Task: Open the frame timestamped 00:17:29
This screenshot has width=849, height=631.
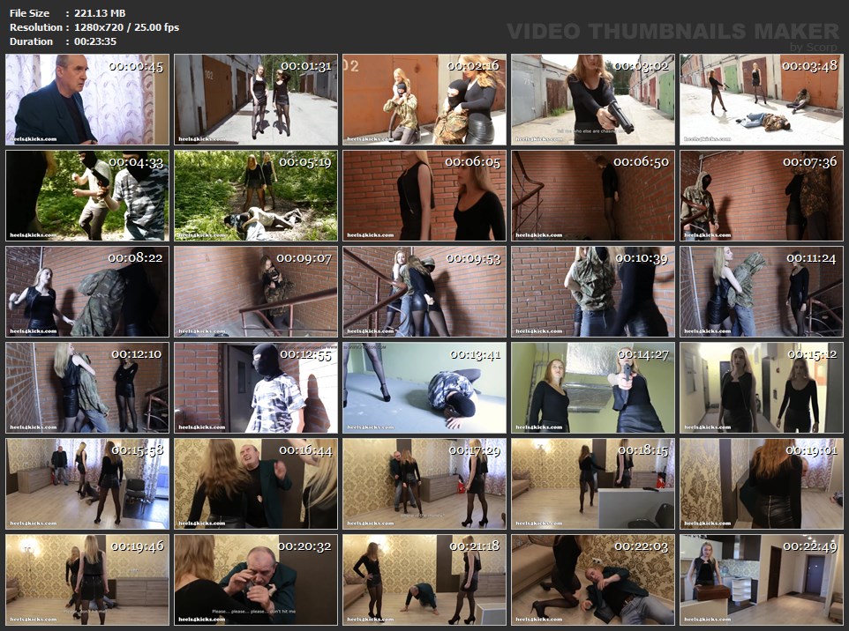Action: [x=424, y=484]
